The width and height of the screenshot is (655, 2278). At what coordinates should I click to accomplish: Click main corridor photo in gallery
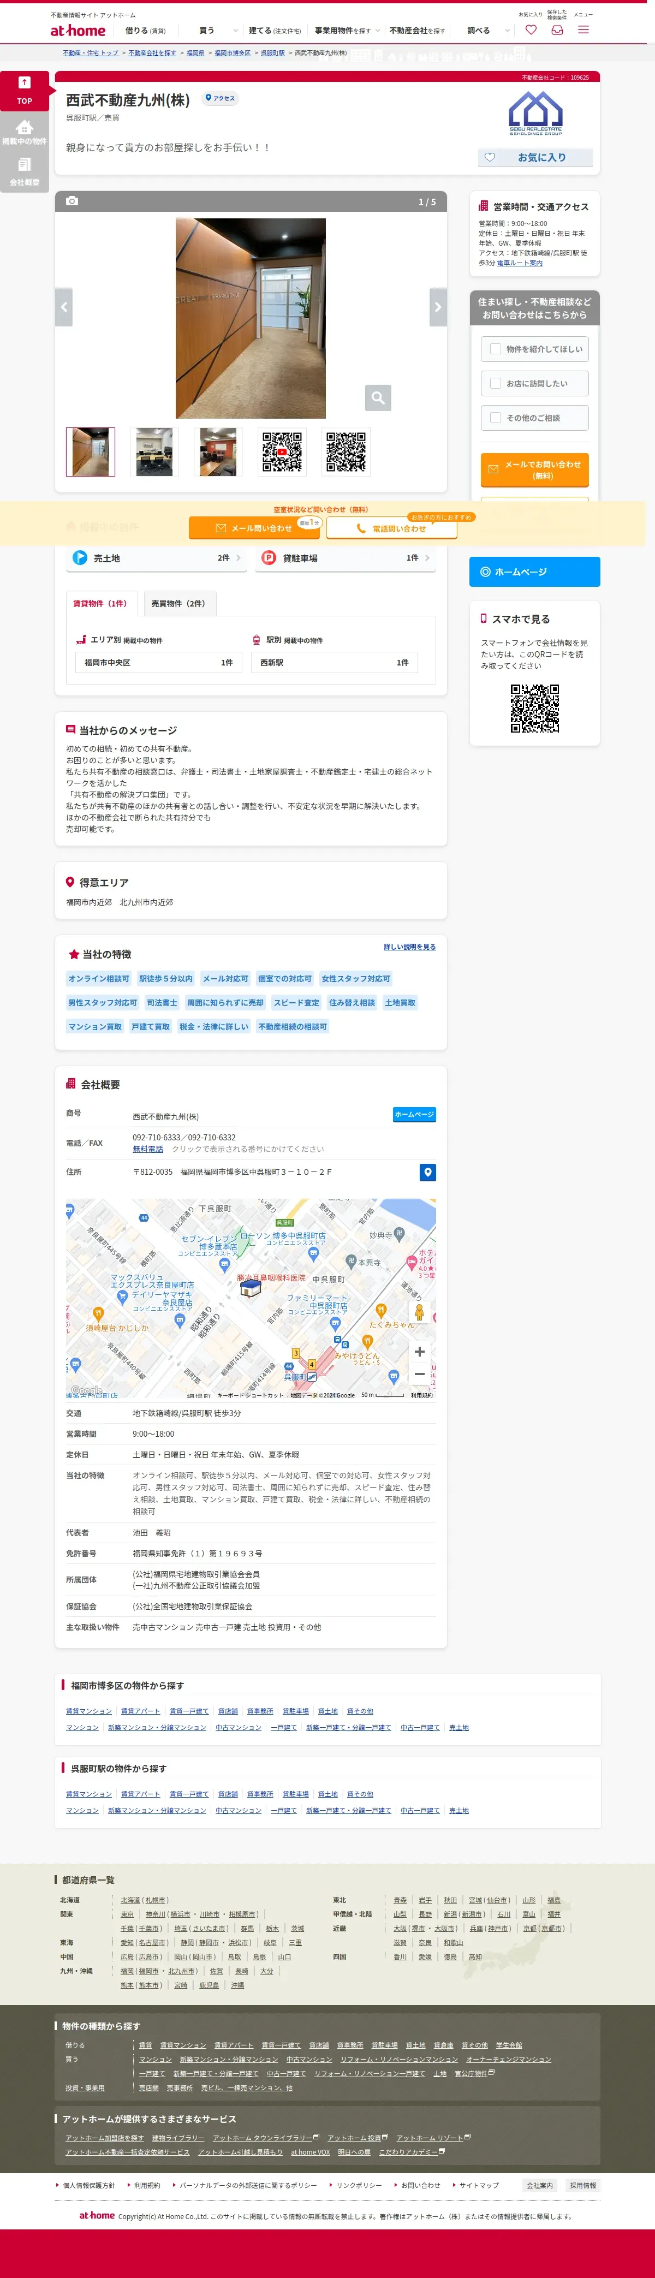click(251, 318)
